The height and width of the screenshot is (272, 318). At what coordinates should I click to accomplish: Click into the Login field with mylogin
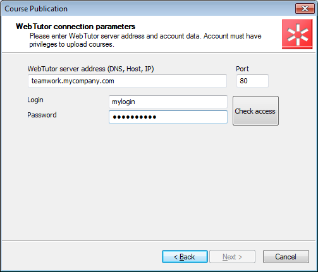coord(168,102)
